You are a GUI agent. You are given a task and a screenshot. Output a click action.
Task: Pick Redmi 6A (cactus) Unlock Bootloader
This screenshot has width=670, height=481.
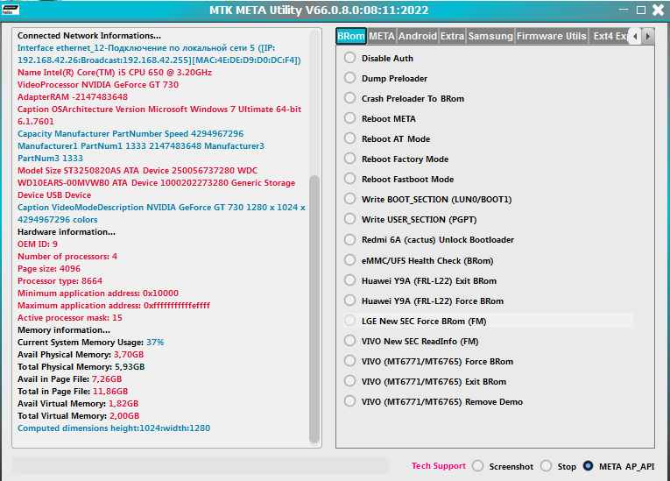click(x=350, y=240)
